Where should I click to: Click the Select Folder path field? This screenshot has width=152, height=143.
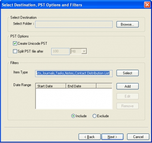click(x=74, y=24)
